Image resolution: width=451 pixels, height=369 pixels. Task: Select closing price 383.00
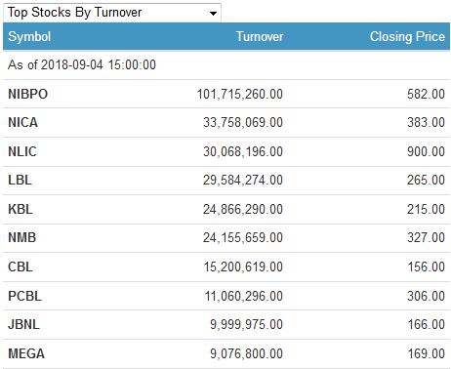(x=426, y=123)
